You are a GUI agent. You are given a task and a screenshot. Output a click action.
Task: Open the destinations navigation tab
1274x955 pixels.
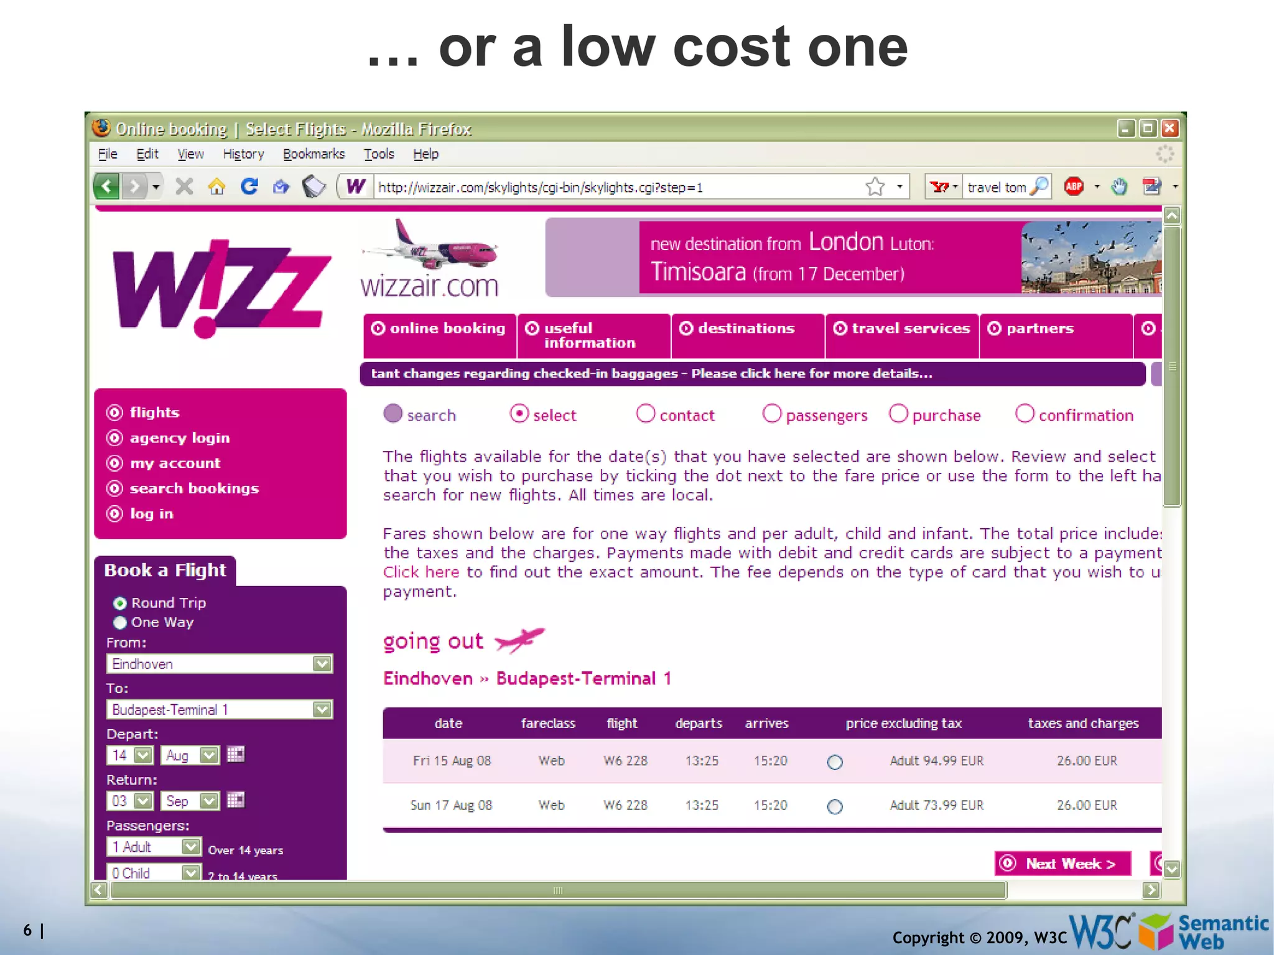[x=748, y=335]
